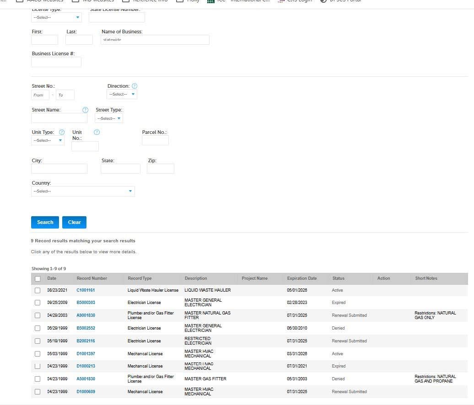The height and width of the screenshot is (405, 474).
Task: Sort by the Expiration Date column header
Action: point(302,278)
